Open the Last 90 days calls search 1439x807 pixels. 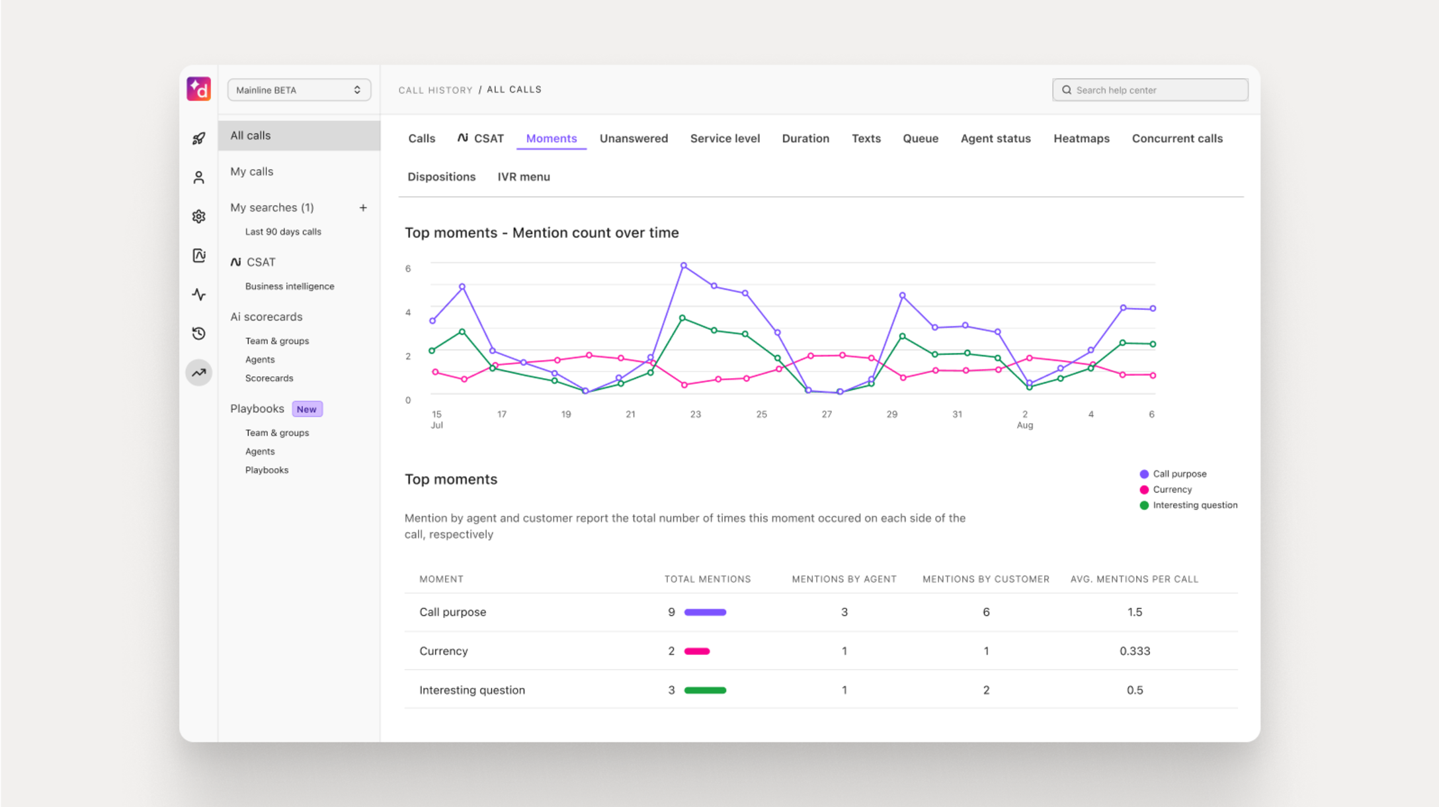282,231
